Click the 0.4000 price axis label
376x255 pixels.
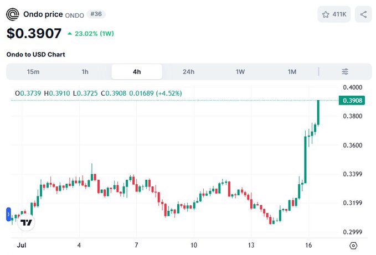pyautogui.click(x=353, y=87)
